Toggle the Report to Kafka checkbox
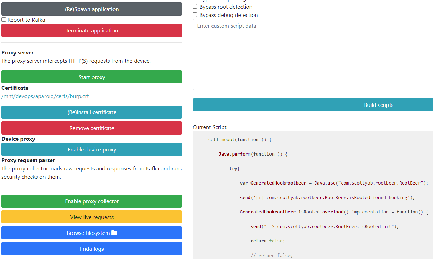This screenshot has width=433, height=259. tap(4, 20)
